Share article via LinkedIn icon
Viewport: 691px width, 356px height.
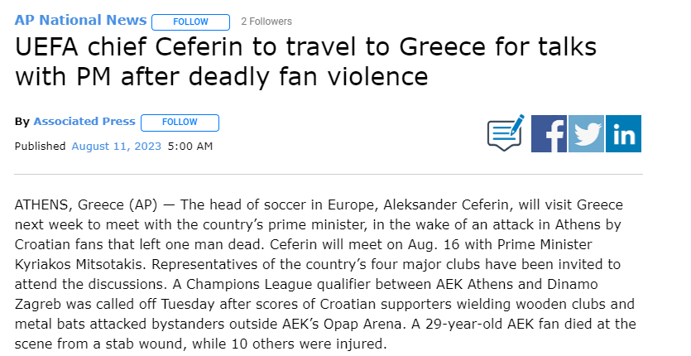[x=623, y=133]
